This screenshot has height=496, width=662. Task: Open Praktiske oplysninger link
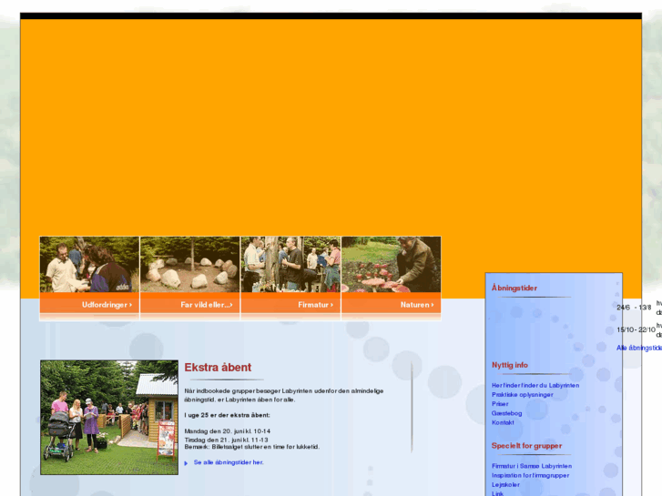pyautogui.click(x=523, y=395)
